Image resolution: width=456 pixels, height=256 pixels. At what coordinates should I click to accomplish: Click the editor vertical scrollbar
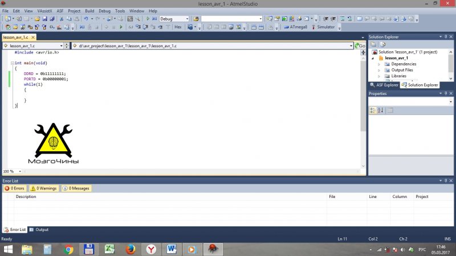click(x=363, y=96)
